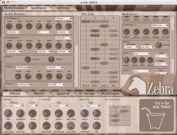Click the delay Feedback knob

point(21,113)
